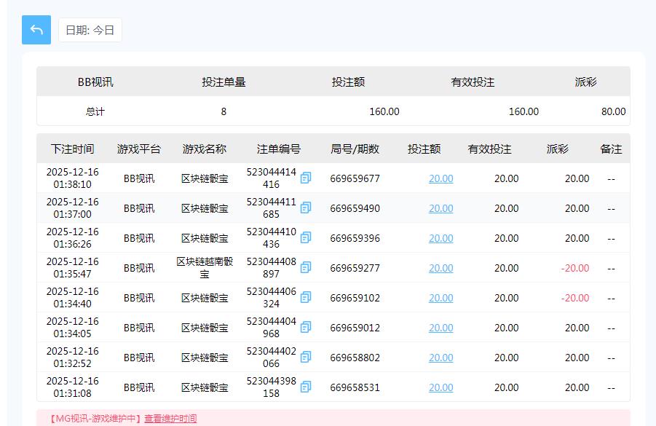Click the 派彩 column header

(558, 149)
